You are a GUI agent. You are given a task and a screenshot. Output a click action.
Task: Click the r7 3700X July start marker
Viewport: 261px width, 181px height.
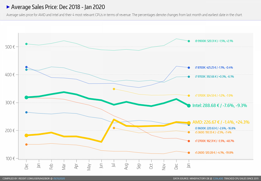click(114, 89)
